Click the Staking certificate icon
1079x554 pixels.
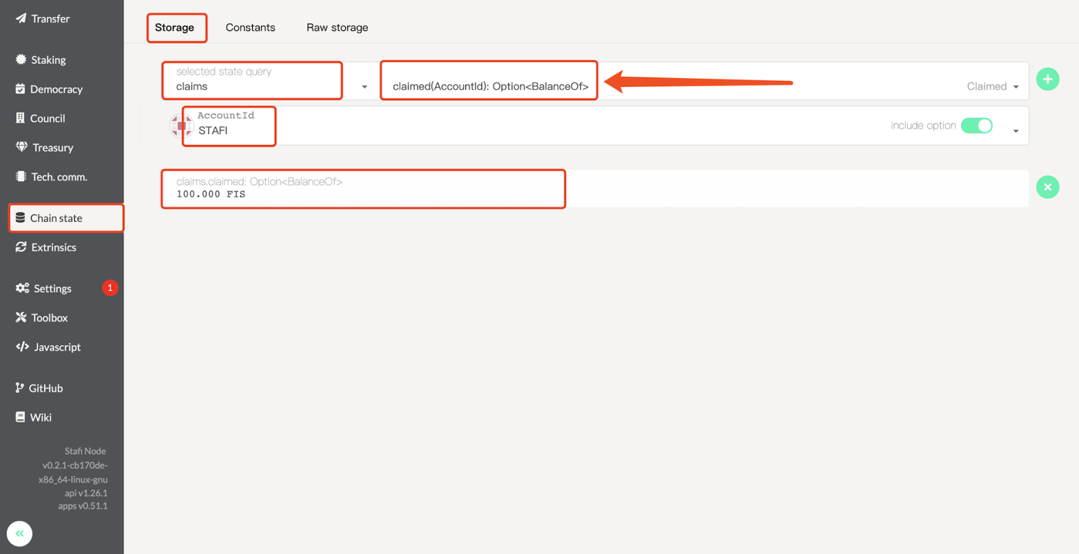click(21, 59)
